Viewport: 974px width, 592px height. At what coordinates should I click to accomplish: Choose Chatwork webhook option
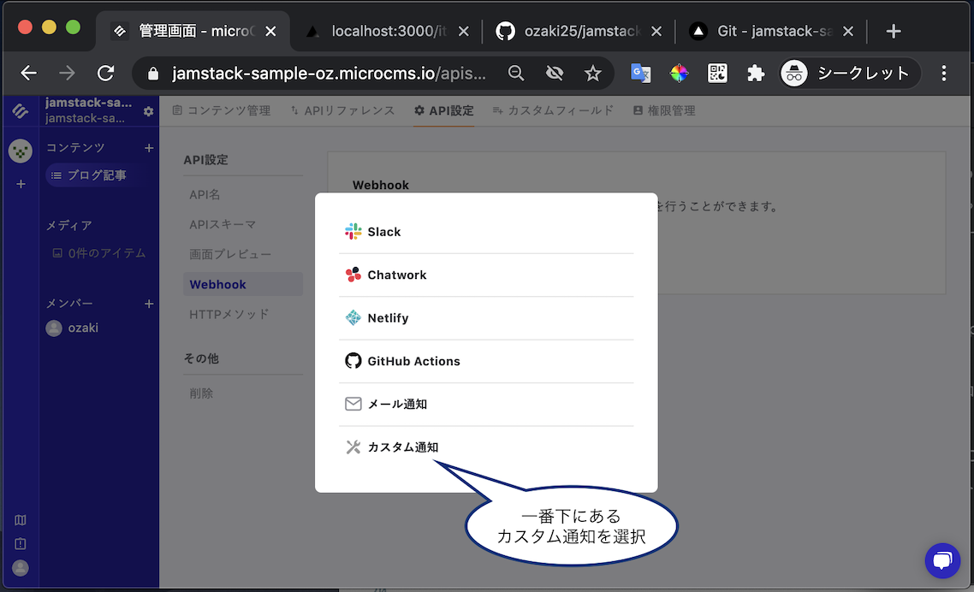pos(486,275)
